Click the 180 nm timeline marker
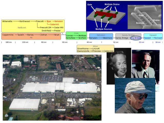The width and height of the screenshot is (164, 123). tap(8, 42)
